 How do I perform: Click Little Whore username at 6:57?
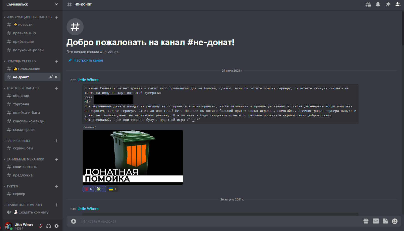tap(88, 80)
